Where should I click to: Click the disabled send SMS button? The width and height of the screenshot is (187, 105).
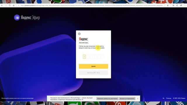point(93,73)
